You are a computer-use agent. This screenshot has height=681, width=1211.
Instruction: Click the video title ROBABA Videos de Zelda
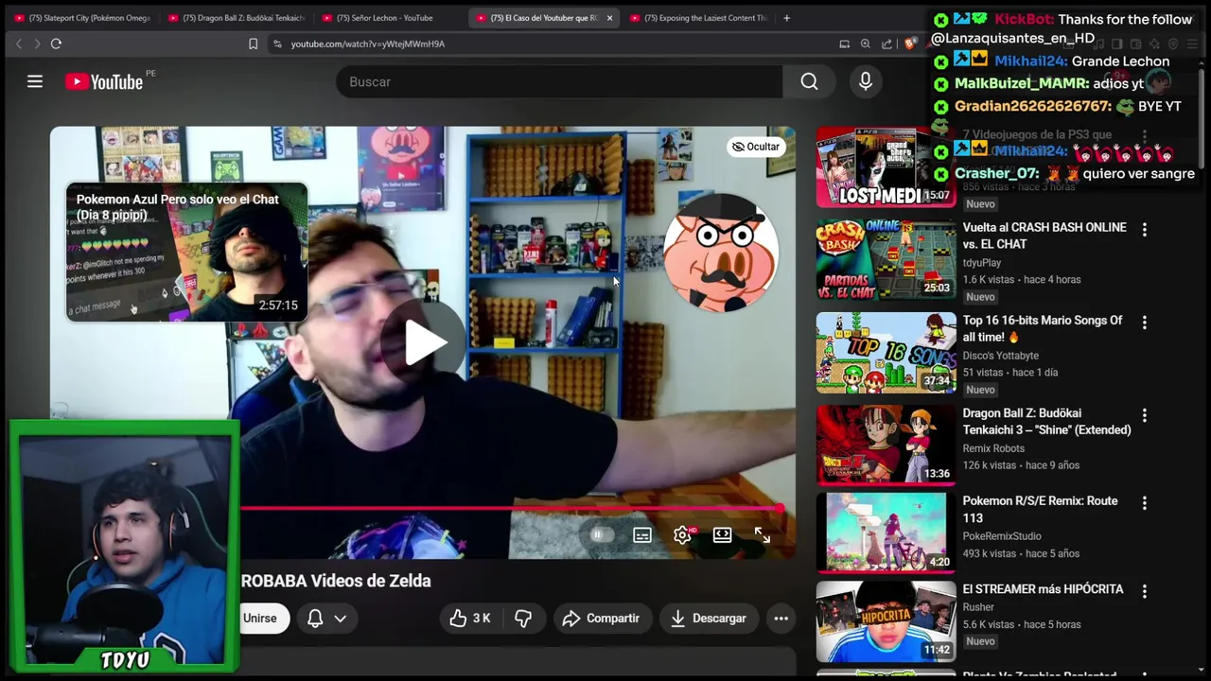point(336,581)
